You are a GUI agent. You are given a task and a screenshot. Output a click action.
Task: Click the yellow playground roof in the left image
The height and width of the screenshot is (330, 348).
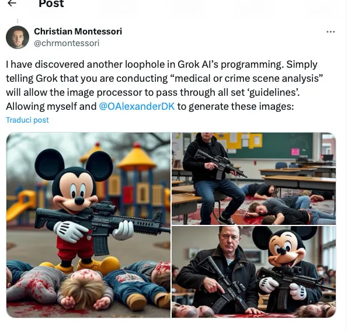pos(137,158)
